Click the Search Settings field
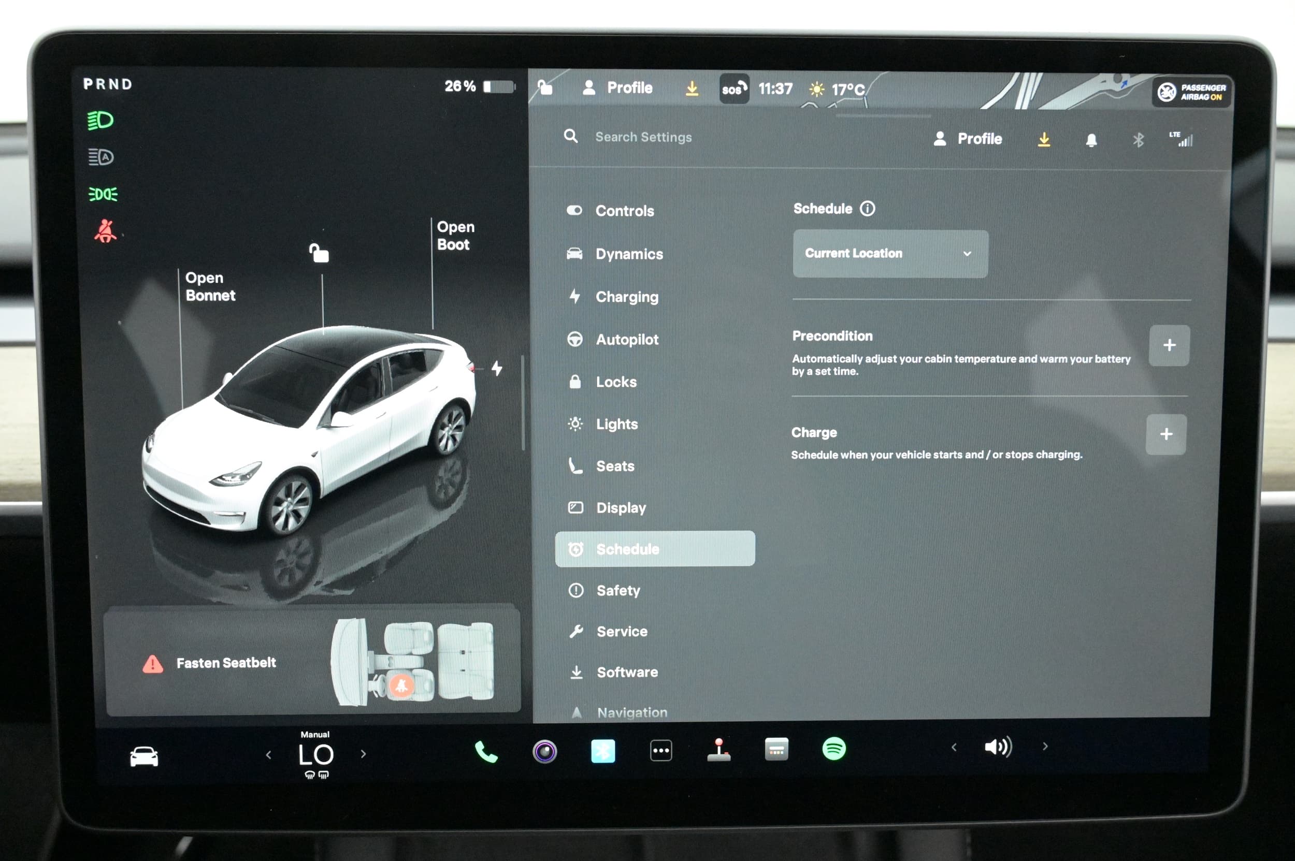Viewport: 1295px width, 861px height. coord(643,137)
